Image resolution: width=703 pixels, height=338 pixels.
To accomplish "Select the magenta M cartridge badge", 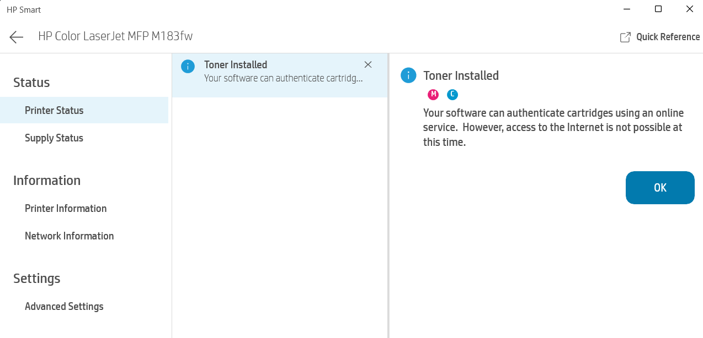I will (433, 94).
